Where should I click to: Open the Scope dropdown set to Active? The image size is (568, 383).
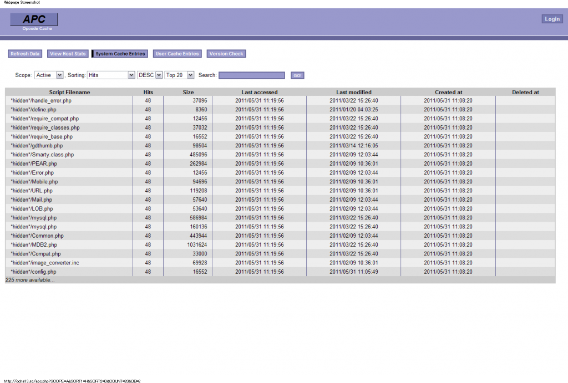[49, 75]
